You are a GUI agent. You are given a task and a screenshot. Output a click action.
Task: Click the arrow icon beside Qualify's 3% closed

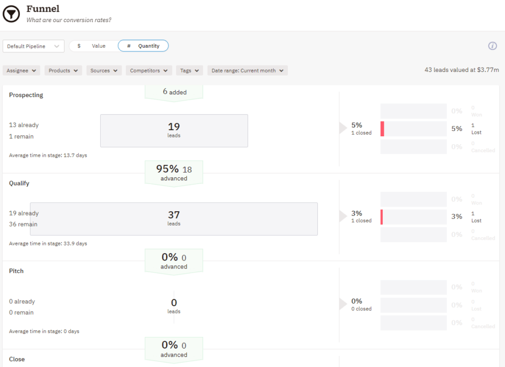[x=344, y=217]
